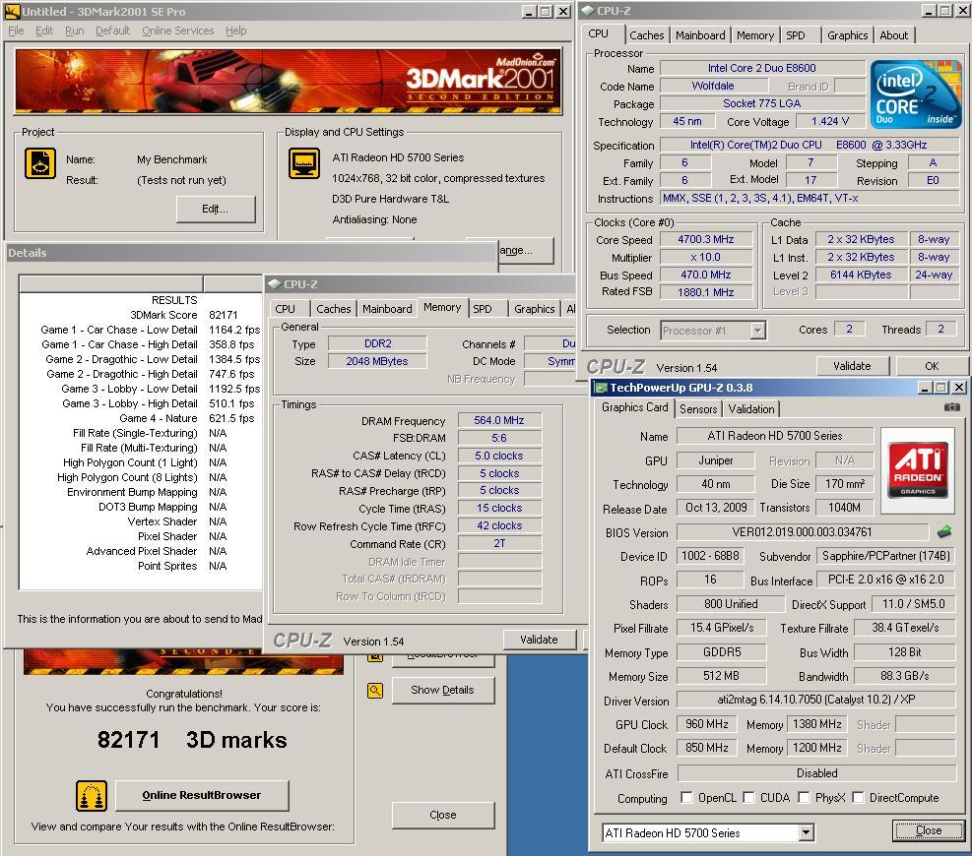This screenshot has height=856, width=972.
Task: Click the 3DMark Score value 82171 in results
Action: (224, 315)
